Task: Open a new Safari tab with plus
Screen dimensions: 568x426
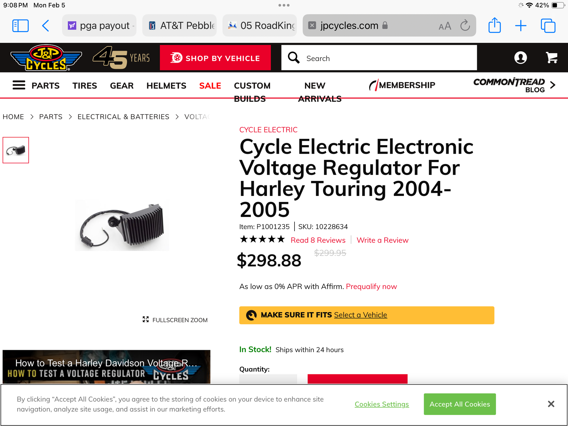Action: pyautogui.click(x=521, y=26)
